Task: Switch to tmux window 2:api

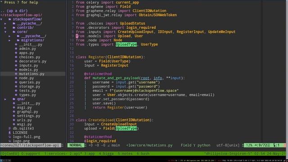Action: pyautogui.click(x=76, y=153)
